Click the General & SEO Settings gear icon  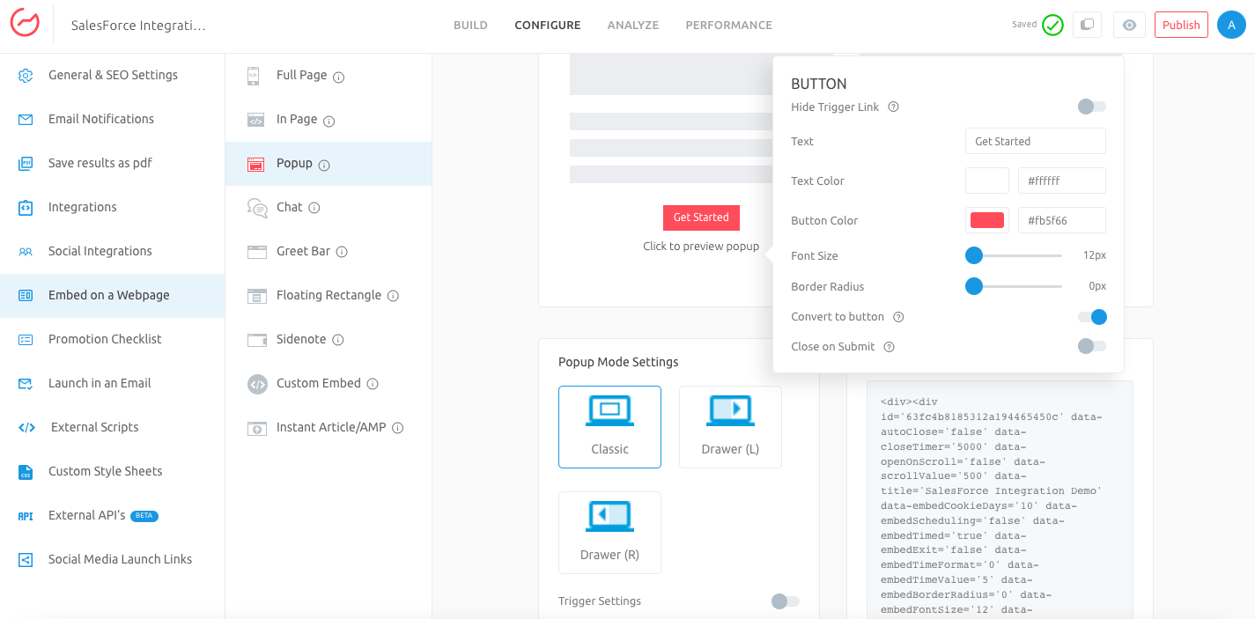click(26, 75)
